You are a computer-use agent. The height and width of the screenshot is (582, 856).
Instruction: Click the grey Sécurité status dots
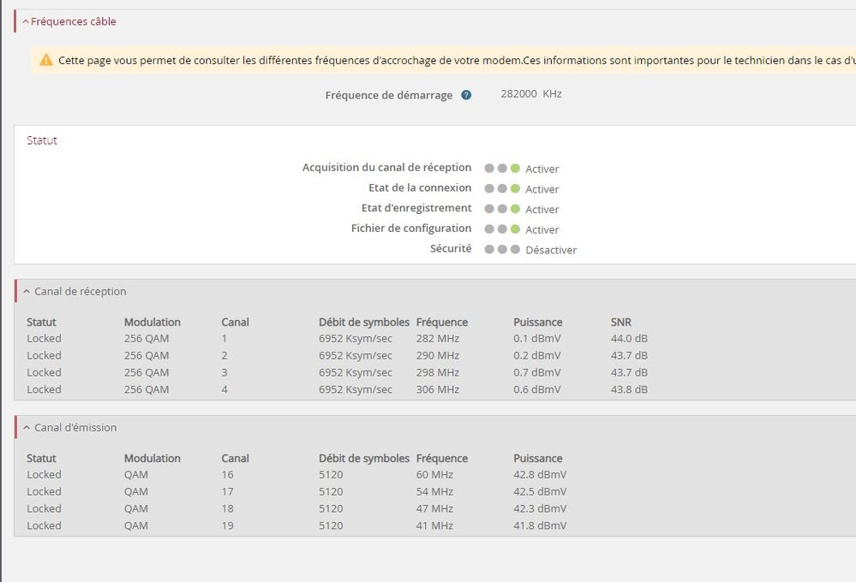click(501, 250)
